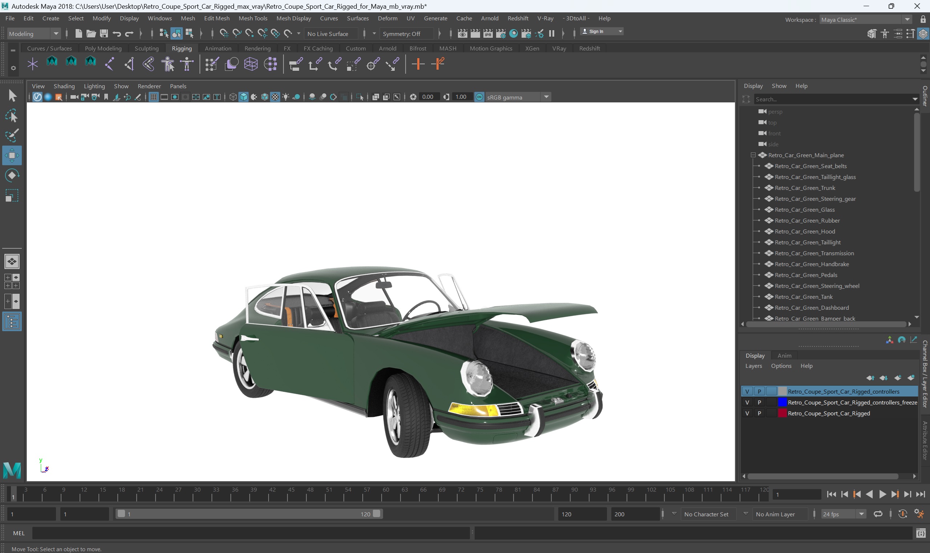Click the Redo arrow icon
Image resolution: width=930 pixels, height=553 pixels.
point(129,34)
